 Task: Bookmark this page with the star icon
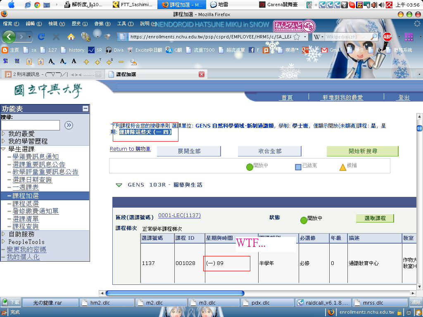coord(296,37)
